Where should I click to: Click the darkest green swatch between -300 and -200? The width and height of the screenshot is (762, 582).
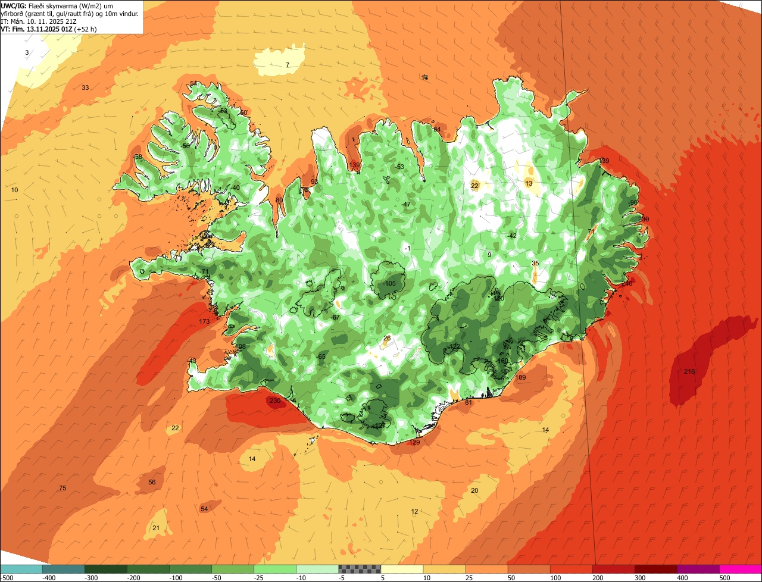(105, 569)
